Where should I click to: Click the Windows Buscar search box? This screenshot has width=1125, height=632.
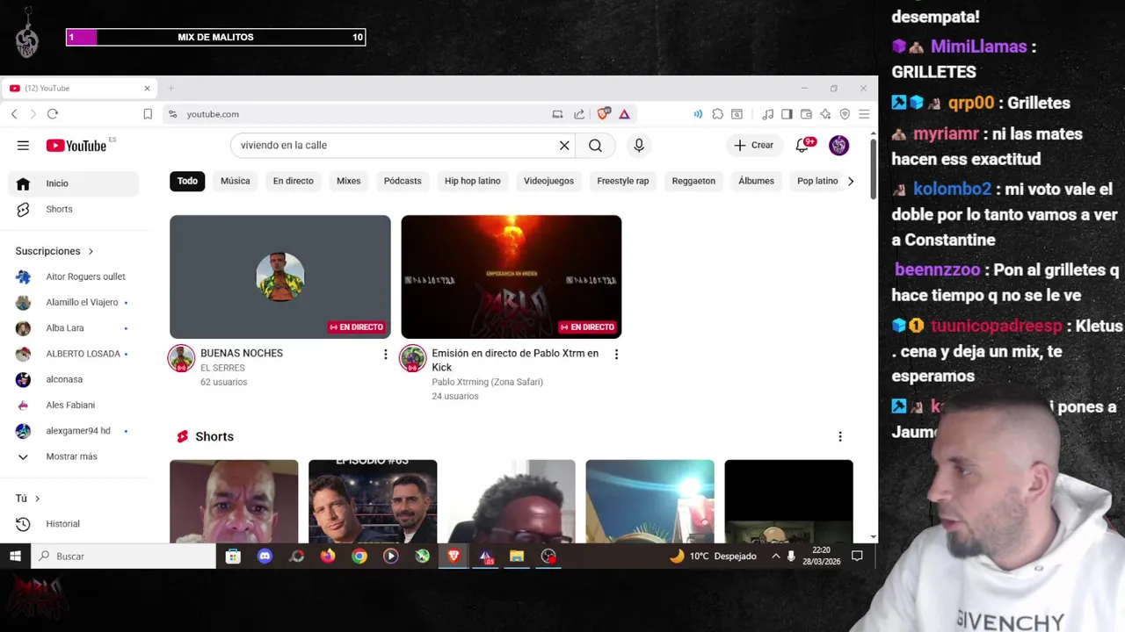[124, 556]
